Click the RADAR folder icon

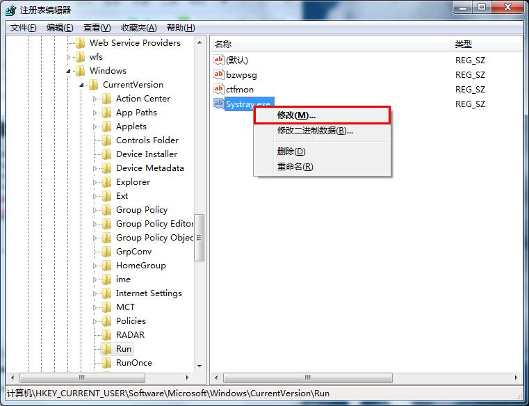coord(106,335)
